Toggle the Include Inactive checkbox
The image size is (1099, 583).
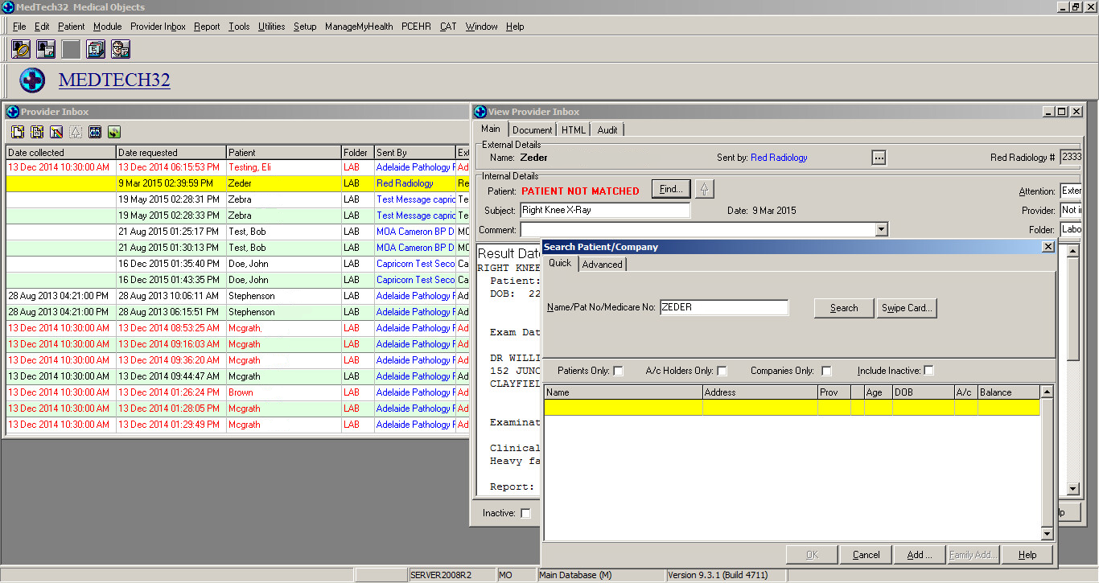click(x=928, y=371)
